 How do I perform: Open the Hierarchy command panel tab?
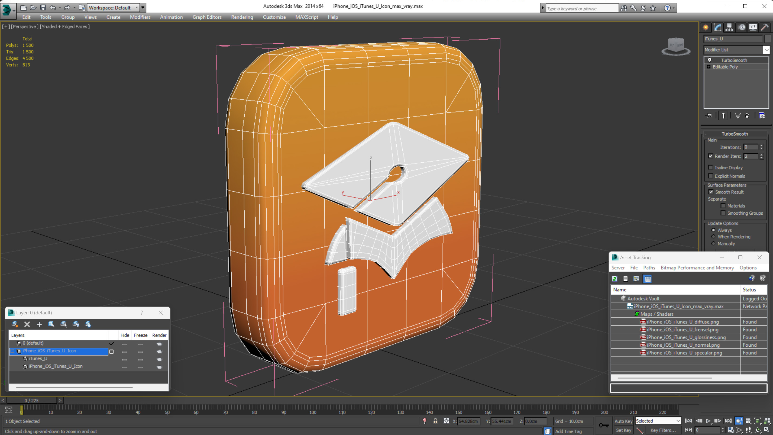[729, 27]
